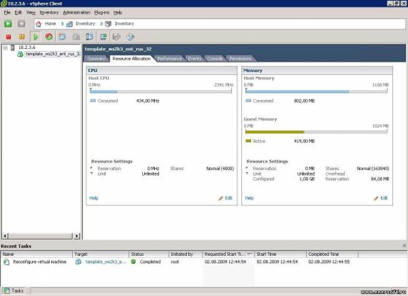Click the Start Time column header

click(280, 254)
